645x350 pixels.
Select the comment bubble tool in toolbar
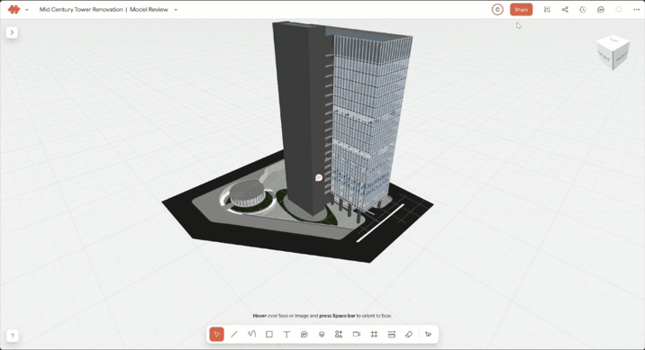point(304,335)
